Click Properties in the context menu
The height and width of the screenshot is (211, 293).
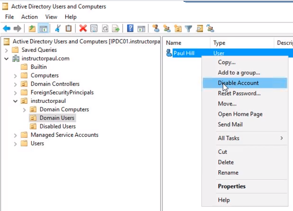pos(232,186)
